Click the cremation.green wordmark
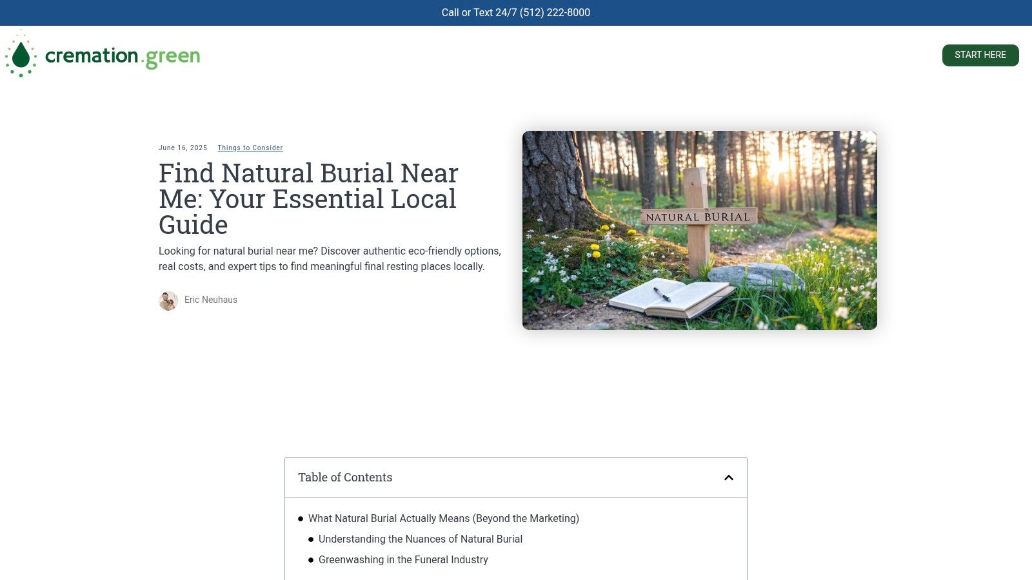Image resolution: width=1032 pixels, height=580 pixels. pos(123,56)
